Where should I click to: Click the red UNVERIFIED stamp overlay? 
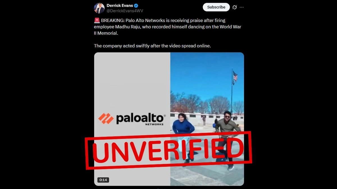point(168,150)
